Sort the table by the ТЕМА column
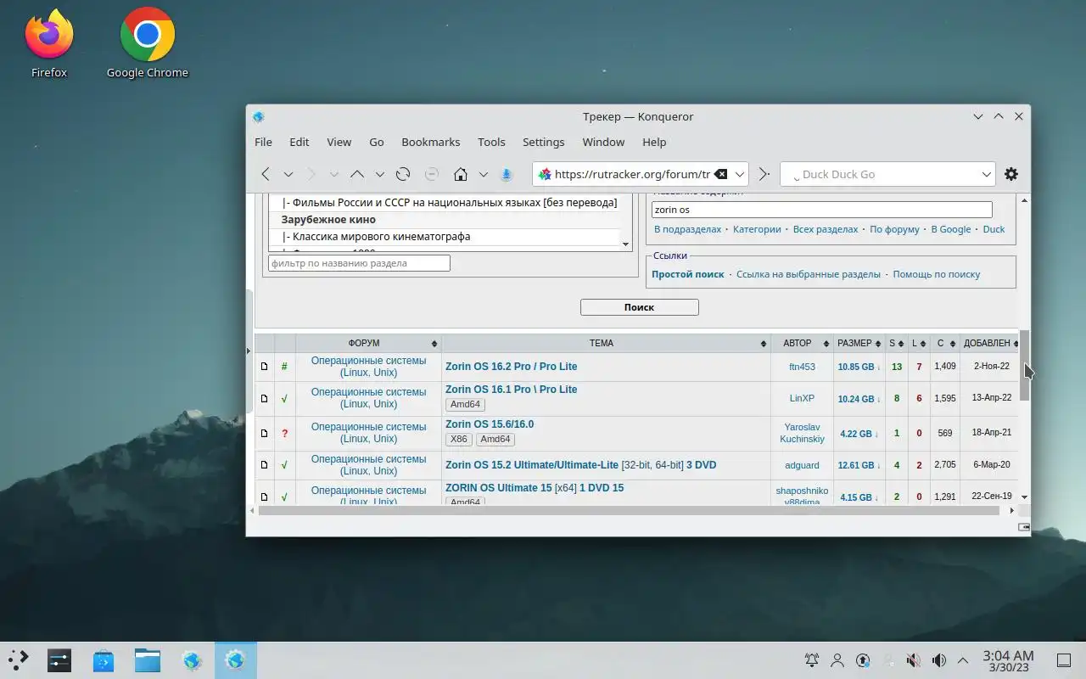 [x=606, y=343]
